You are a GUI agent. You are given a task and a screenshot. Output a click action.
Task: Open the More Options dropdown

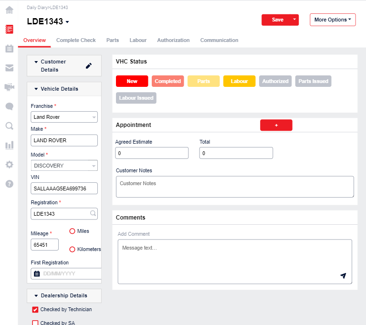[333, 20]
